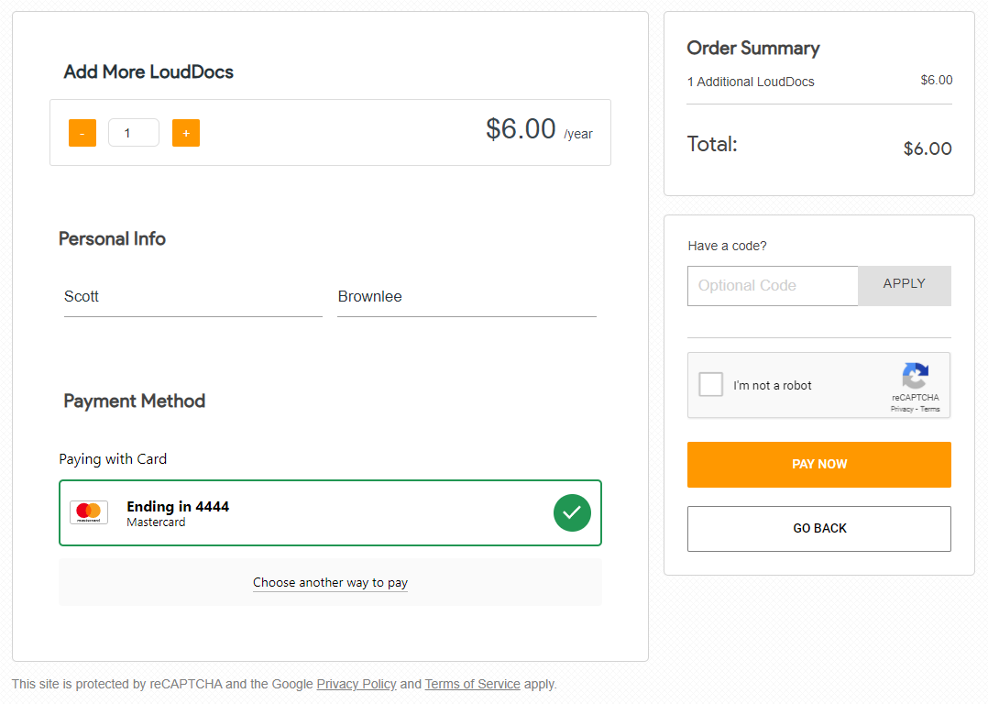Check the I'm not a robot box
Image resolution: width=988 pixels, height=704 pixels.
pos(711,385)
